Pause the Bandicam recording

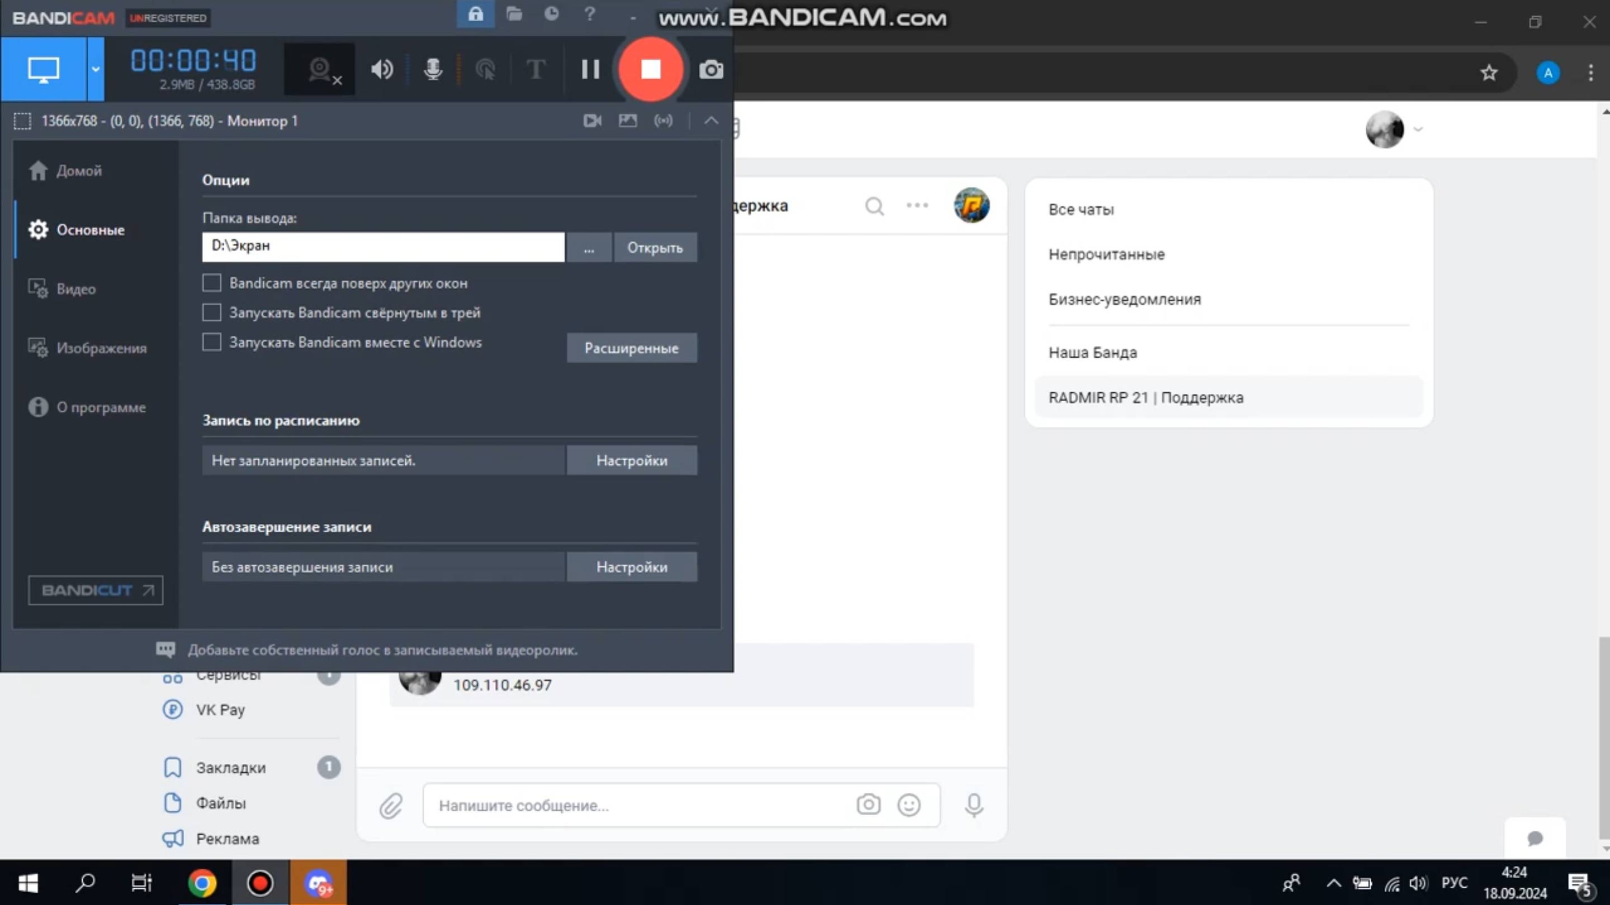click(590, 69)
